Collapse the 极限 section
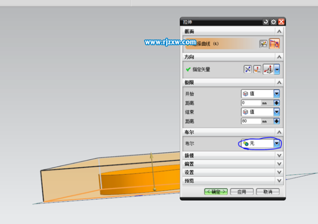 tap(279, 83)
